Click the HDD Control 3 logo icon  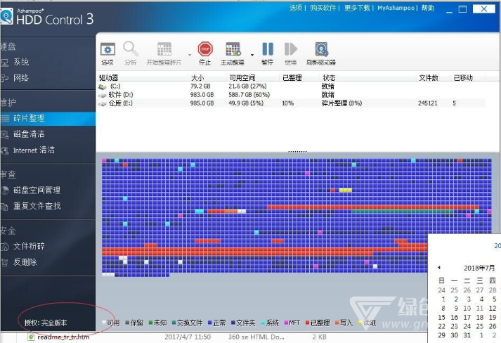[x=6, y=16]
